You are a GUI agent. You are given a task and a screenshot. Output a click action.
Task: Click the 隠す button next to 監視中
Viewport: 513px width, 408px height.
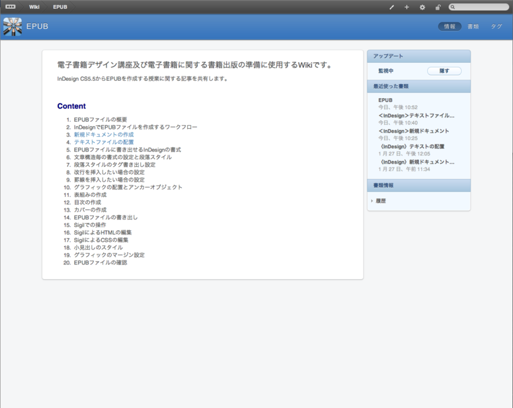pyautogui.click(x=444, y=71)
